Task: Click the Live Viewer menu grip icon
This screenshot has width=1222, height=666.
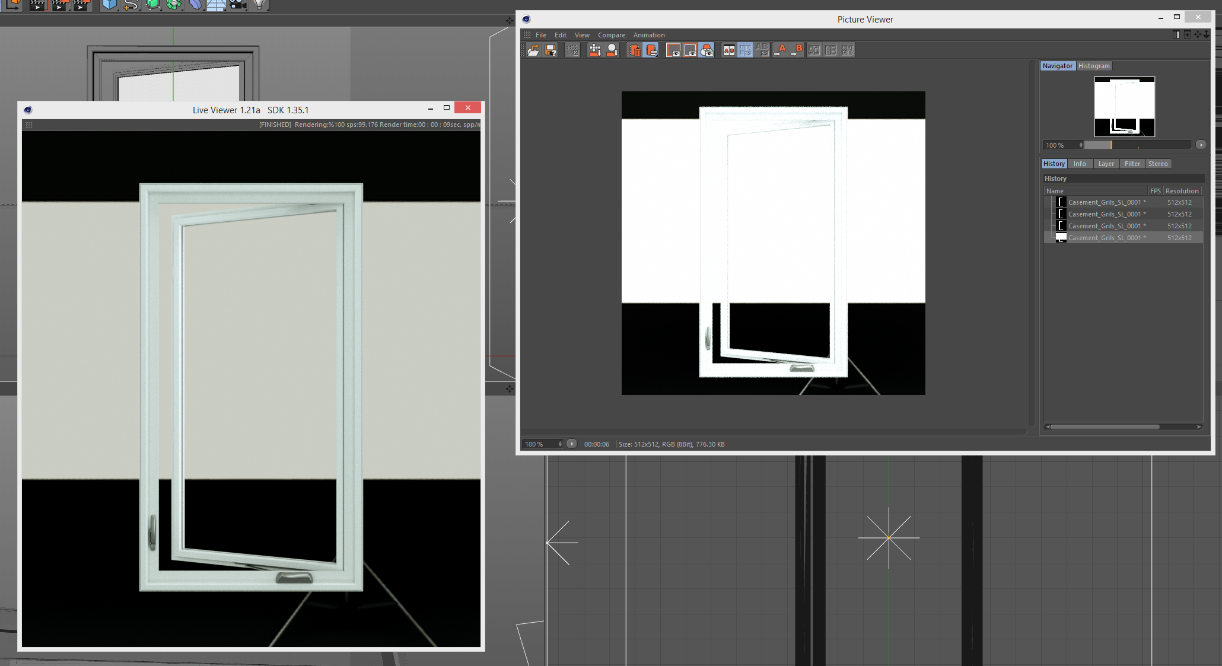Action: click(x=28, y=125)
